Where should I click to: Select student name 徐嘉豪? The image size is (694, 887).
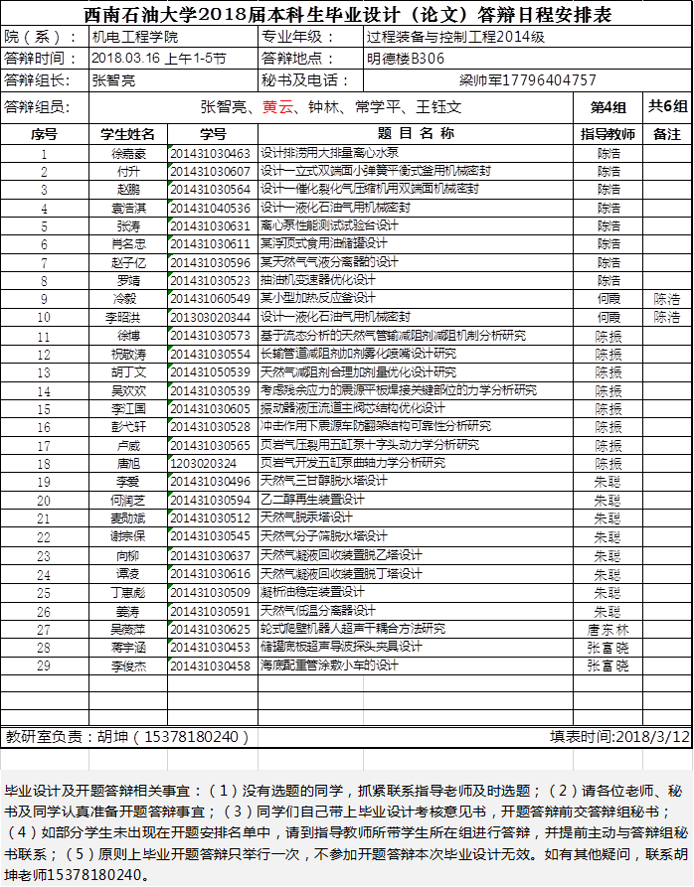(x=128, y=154)
